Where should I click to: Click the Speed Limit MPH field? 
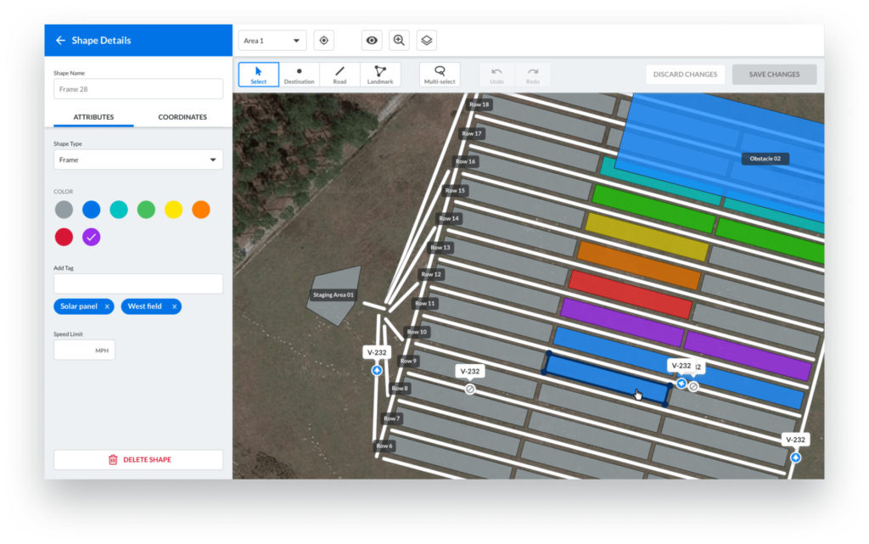point(84,351)
